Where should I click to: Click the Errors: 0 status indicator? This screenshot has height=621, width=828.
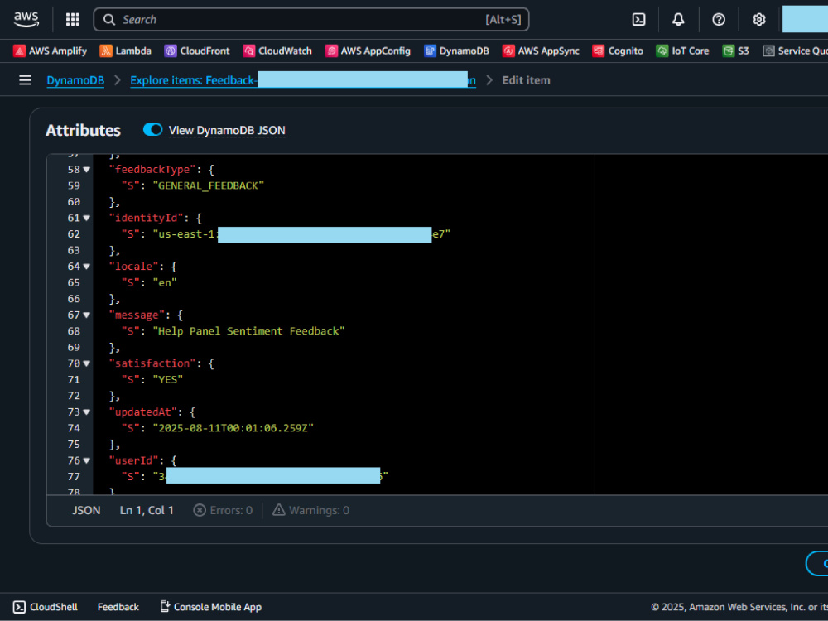[223, 510]
